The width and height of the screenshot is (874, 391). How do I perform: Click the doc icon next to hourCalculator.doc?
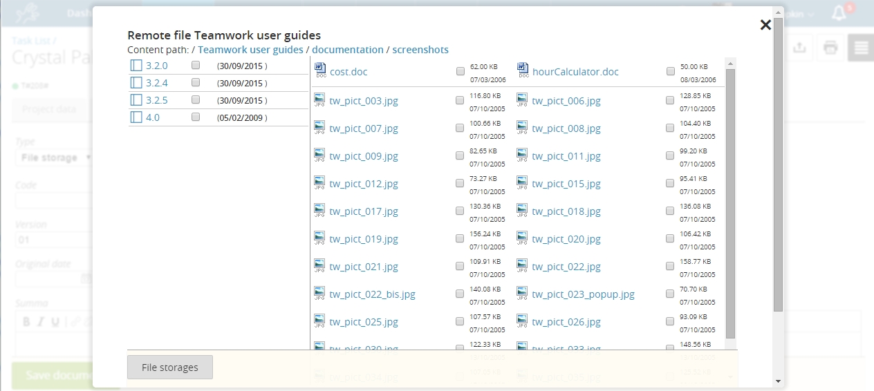tap(523, 70)
